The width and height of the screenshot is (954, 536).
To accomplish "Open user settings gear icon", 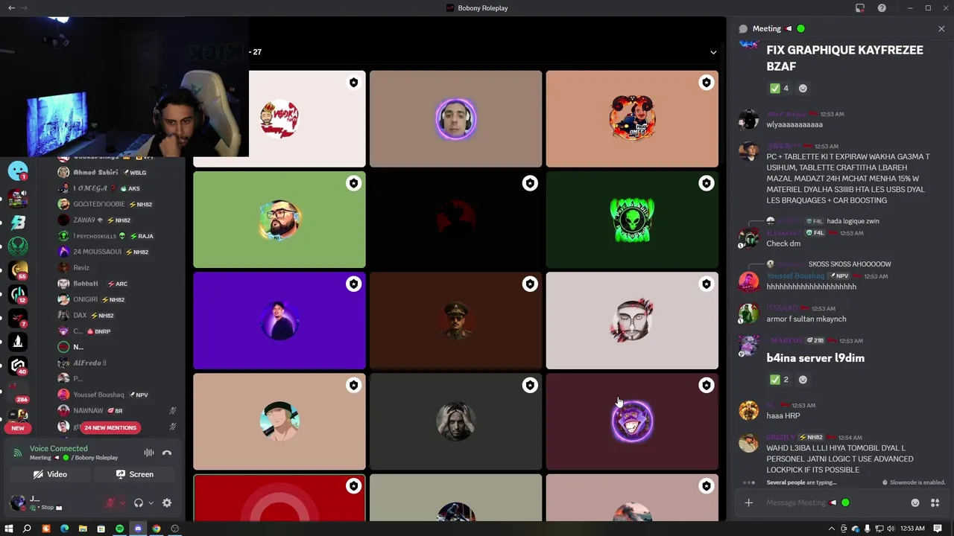I will pos(167,503).
